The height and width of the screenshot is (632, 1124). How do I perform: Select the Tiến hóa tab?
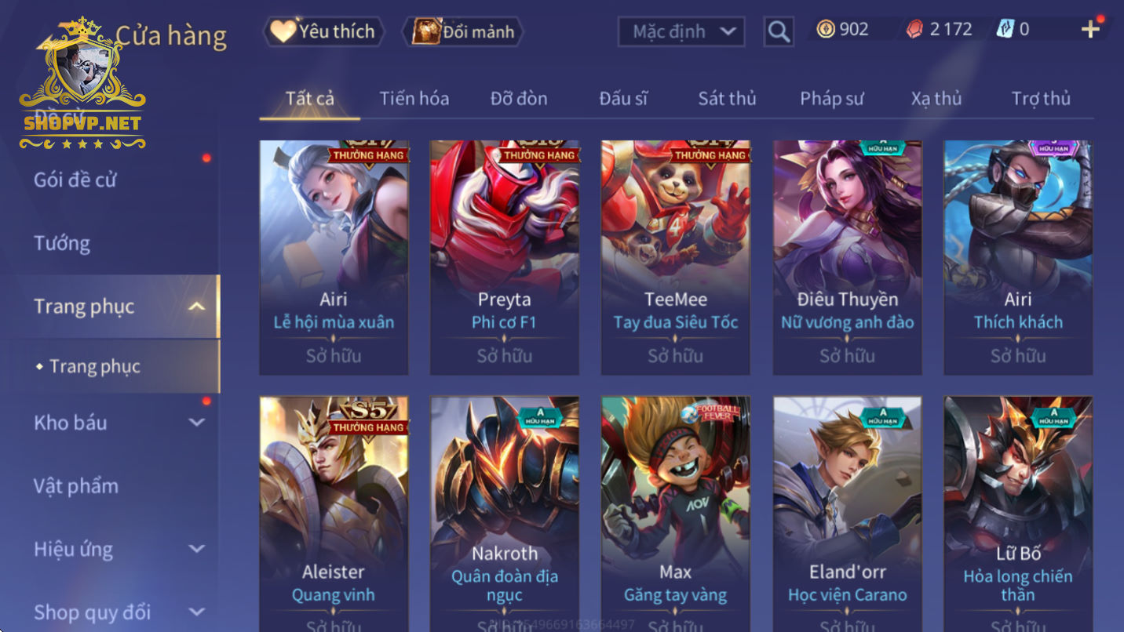click(x=414, y=98)
